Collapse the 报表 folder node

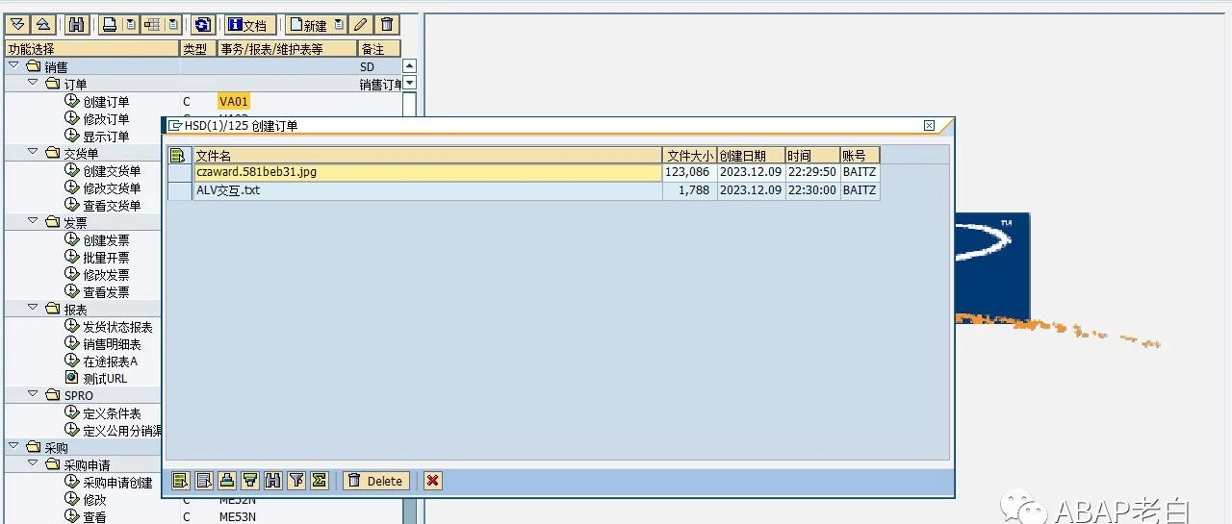pyautogui.click(x=33, y=310)
